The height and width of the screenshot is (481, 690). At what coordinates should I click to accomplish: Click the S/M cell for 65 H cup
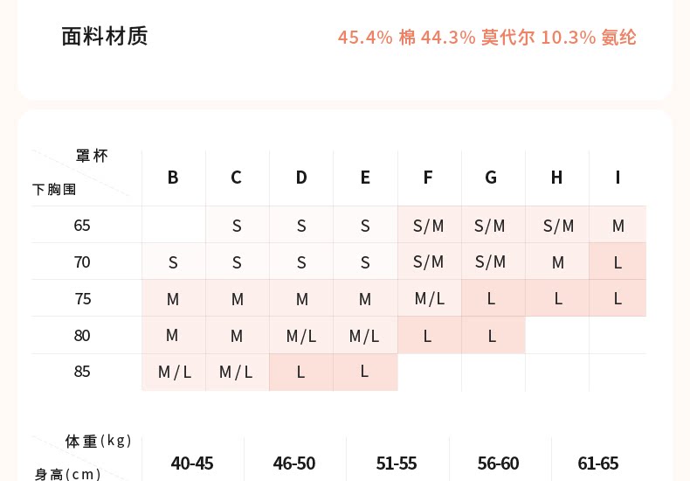click(558, 226)
